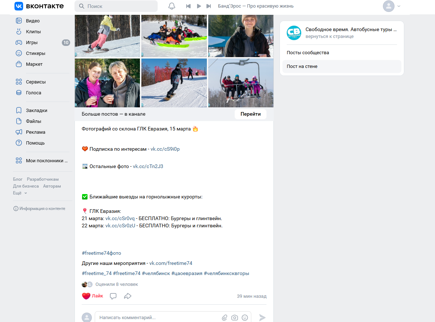The height and width of the screenshot is (322, 435).
Task: Click the Мои поклонники app icon
Action: [x=19, y=161]
